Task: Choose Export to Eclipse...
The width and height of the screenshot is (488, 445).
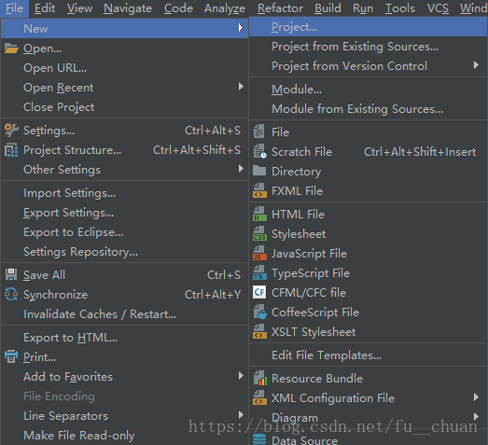Action: coord(124,232)
